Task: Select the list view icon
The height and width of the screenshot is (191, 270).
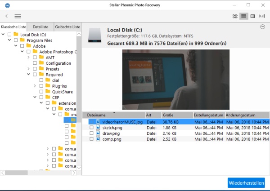Action: pyautogui.click(x=243, y=16)
